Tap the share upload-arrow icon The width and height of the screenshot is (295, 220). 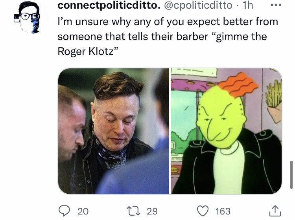(x=275, y=211)
